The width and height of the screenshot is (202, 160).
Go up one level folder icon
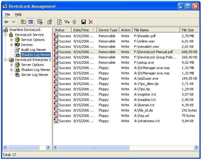[23, 22]
